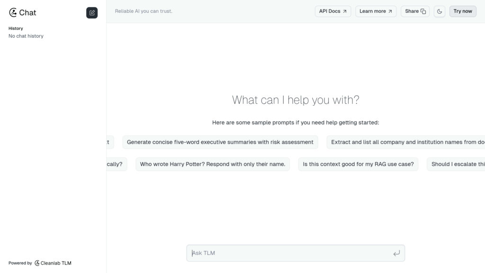
Task: Click the copy icon on the Share button
Action: point(423,11)
